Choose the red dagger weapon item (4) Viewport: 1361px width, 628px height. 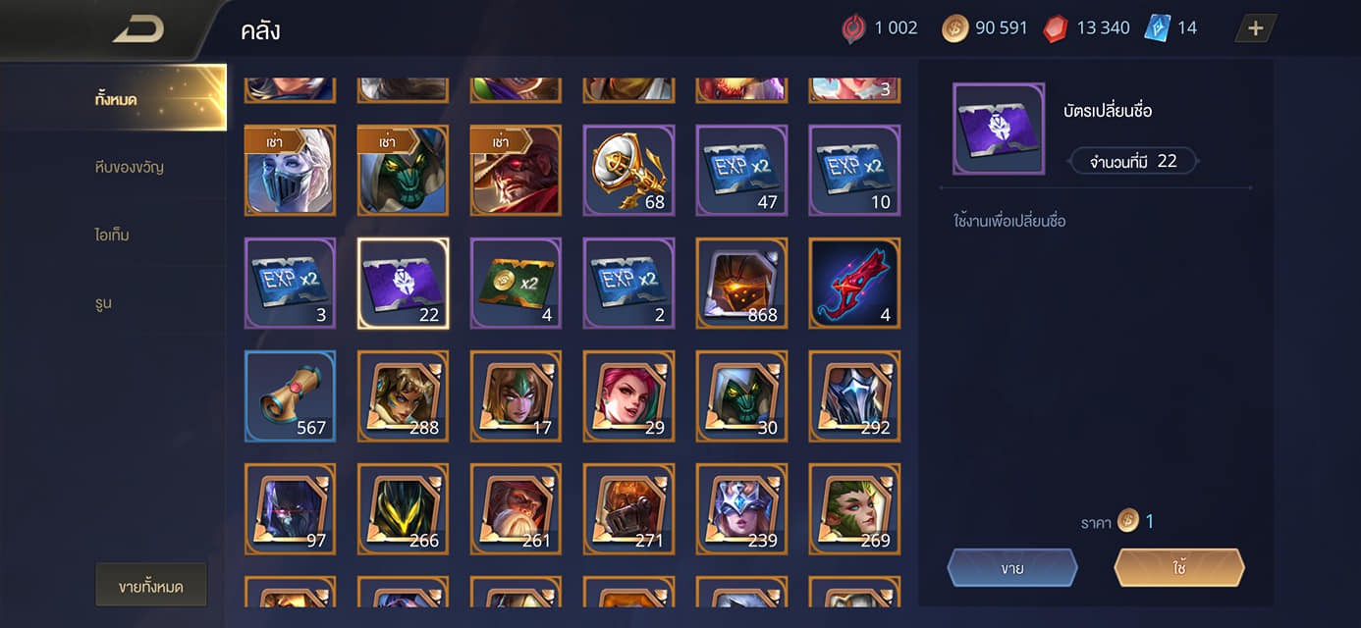tap(854, 283)
